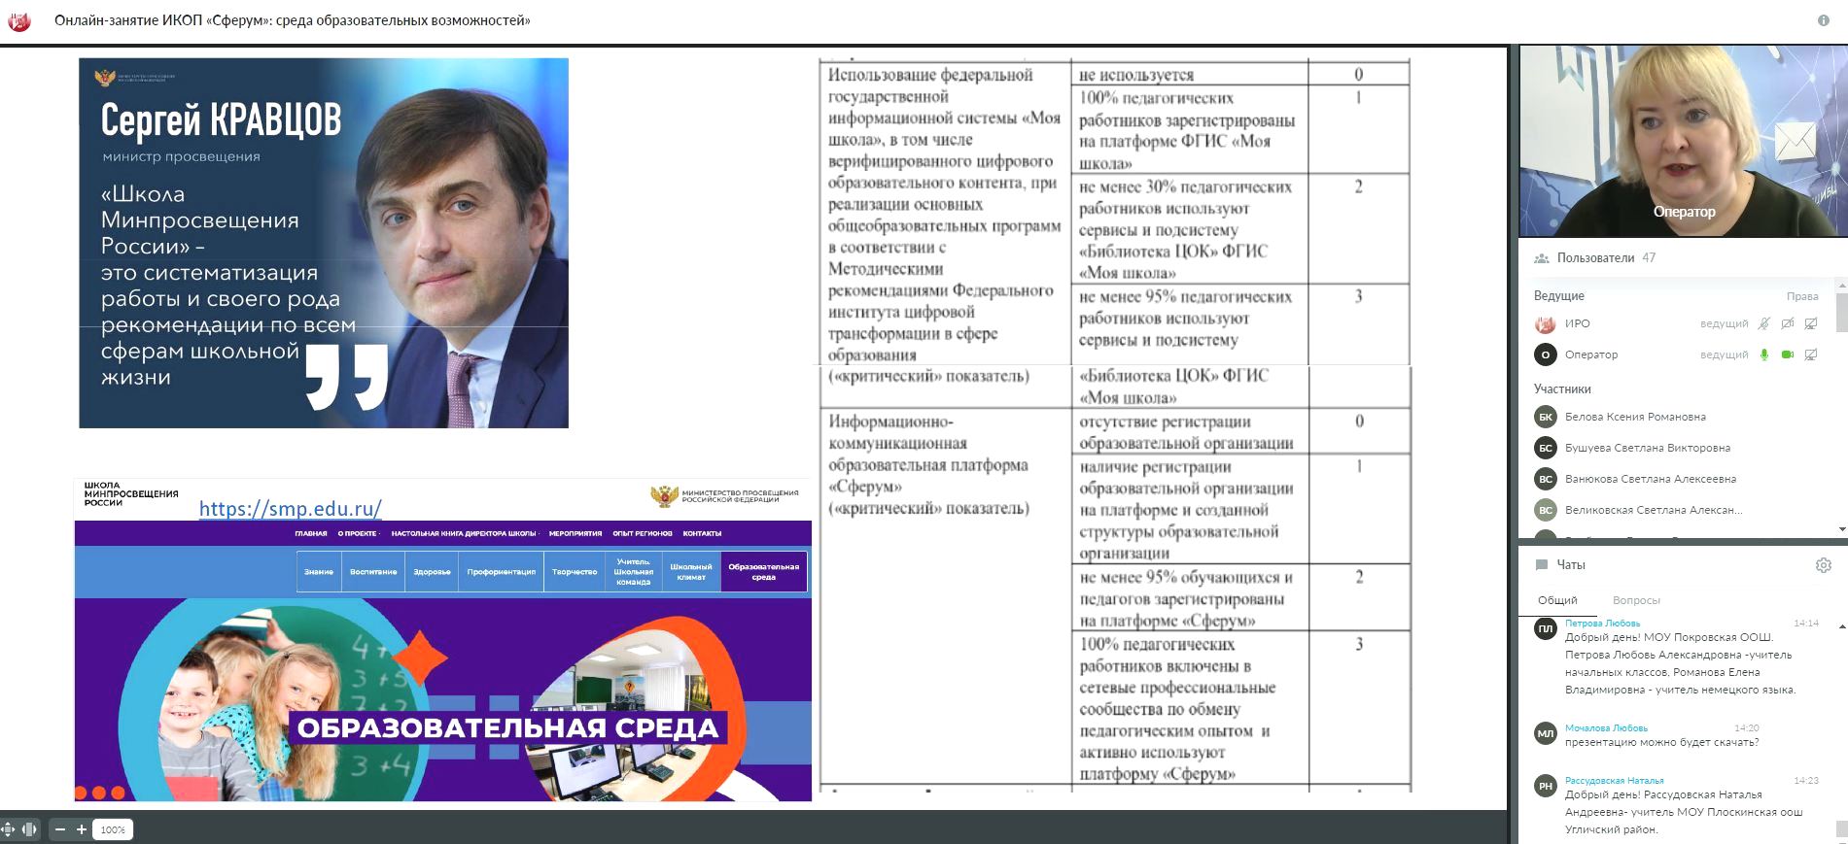The width and height of the screenshot is (1848, 844).
Task: Select participant Бушуева Светлана Викторовна
Action: 1648,448
